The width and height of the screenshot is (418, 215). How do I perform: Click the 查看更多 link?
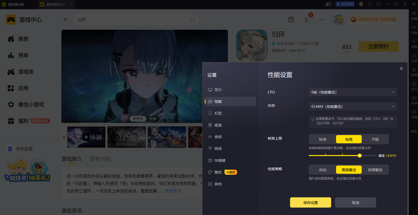(173, 191)
